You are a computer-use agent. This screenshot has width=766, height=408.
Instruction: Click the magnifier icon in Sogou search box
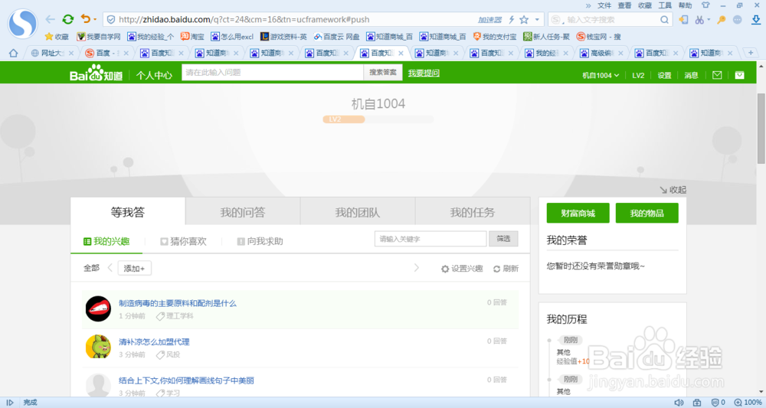coord(664,20)
